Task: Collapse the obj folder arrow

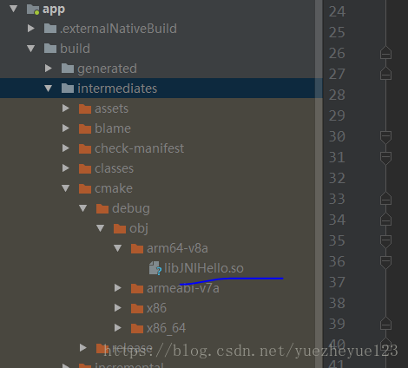Action: pyautogui.click(x=101, y=228)
